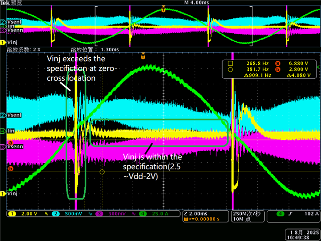Screen dimensions: 321x241
Task: Select the left zoom window bracket in overview
Action: (x=96, y=26)
